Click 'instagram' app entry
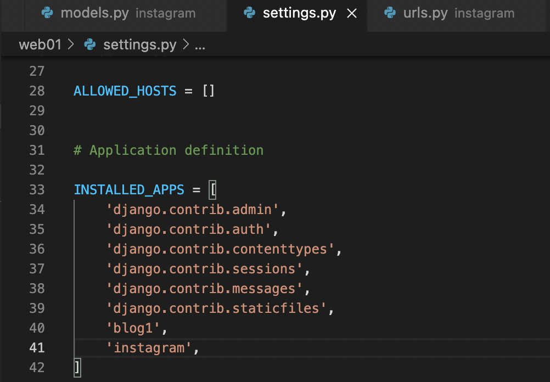 pyautogui.click(x=149, y=348)
